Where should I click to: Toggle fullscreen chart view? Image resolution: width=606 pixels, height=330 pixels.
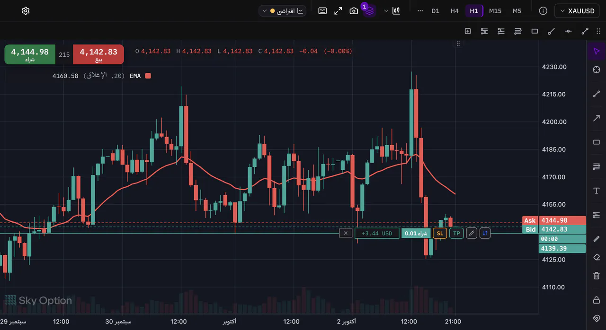click(x=338, y=11)
